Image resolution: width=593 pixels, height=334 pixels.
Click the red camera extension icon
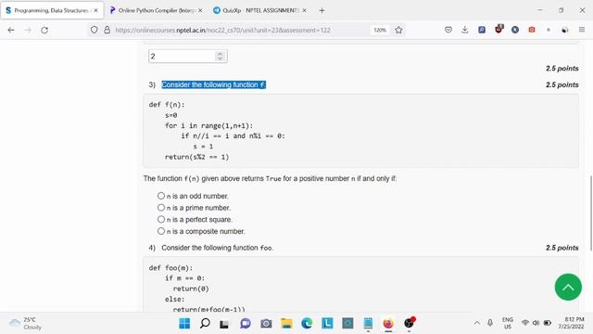[532, 30]
